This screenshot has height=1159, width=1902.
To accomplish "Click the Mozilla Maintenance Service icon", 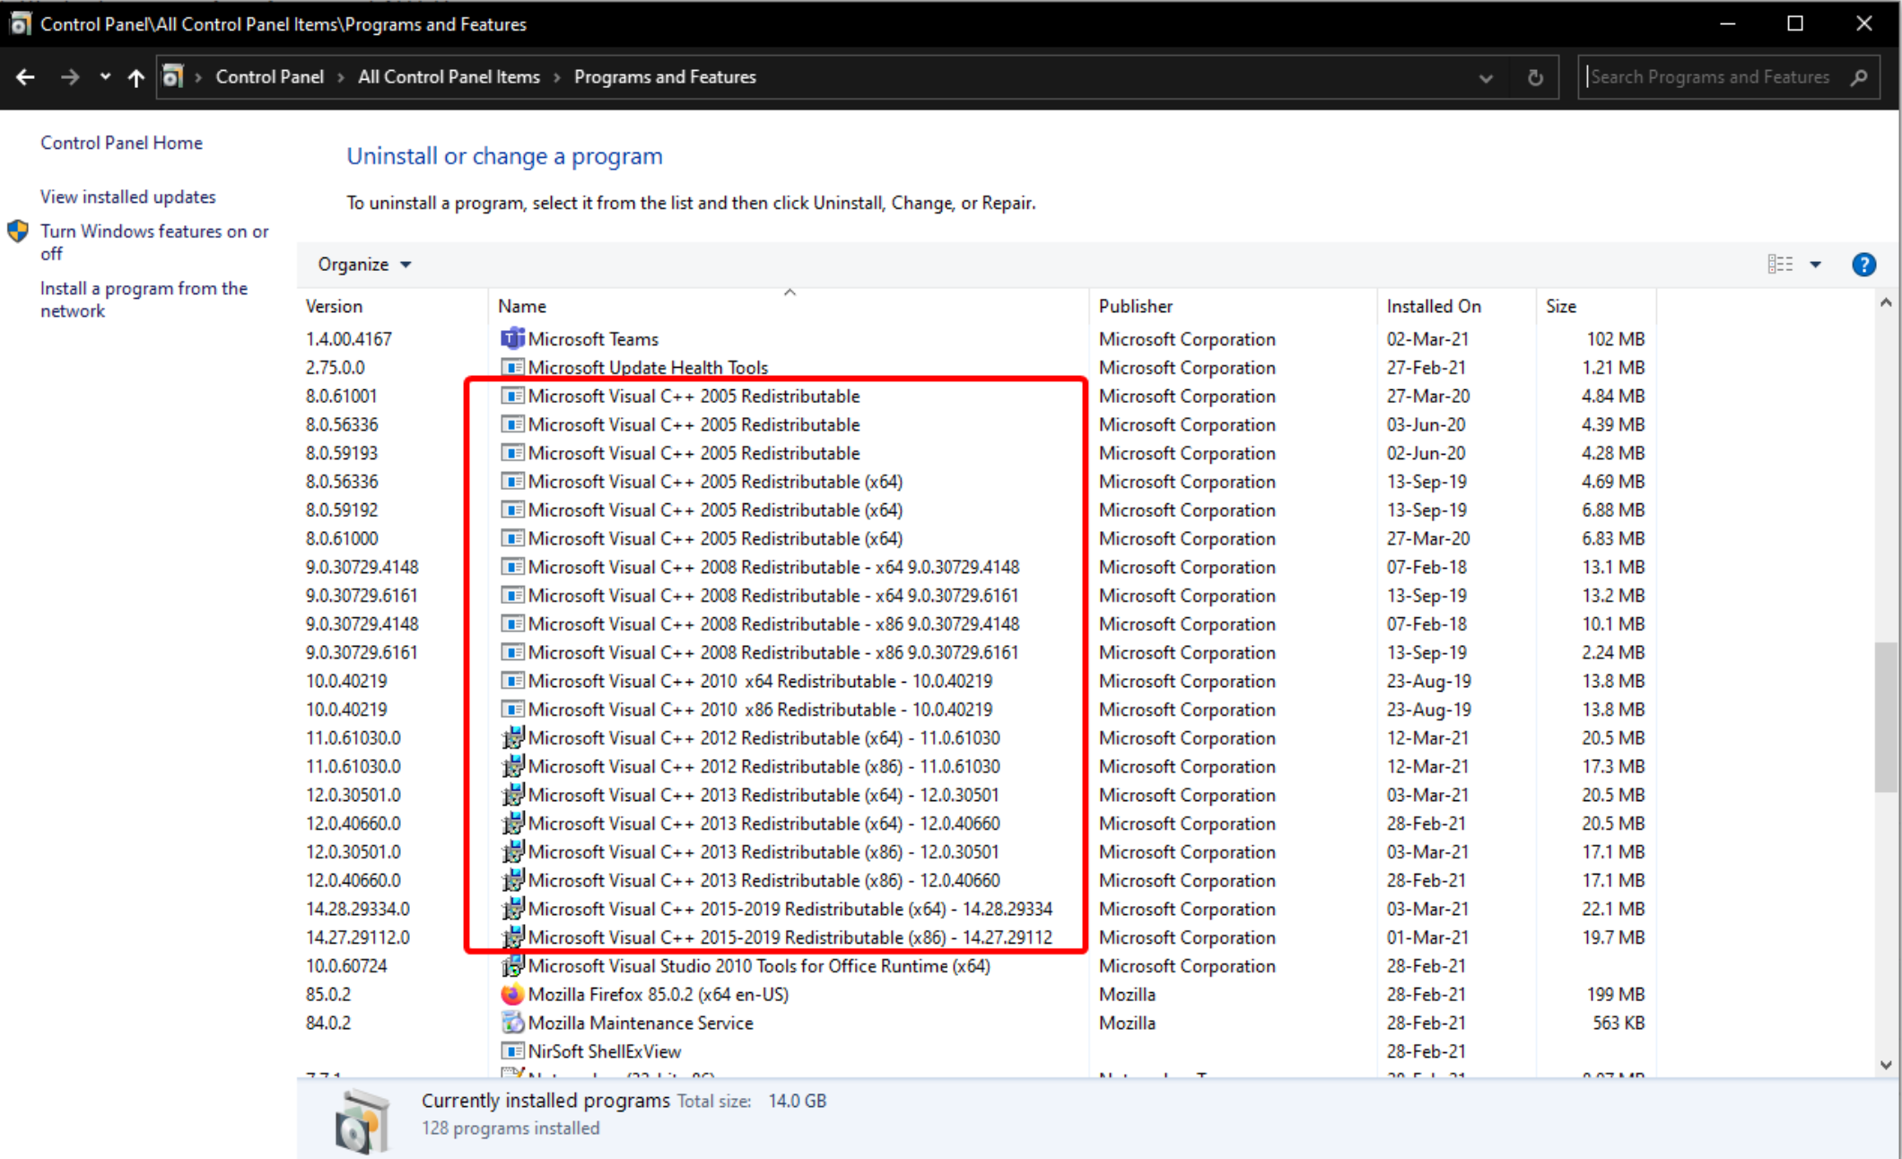I will [511, 1023].
